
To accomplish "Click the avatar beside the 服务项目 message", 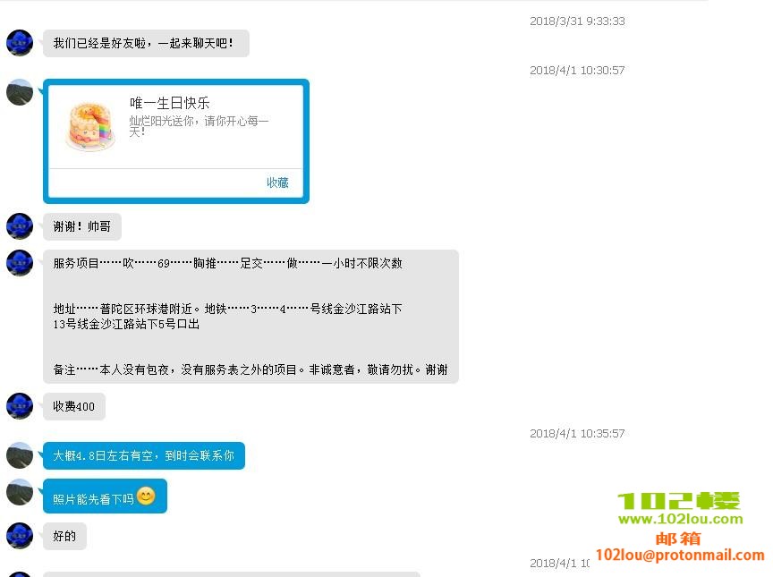I will click(x=20, y=263).
